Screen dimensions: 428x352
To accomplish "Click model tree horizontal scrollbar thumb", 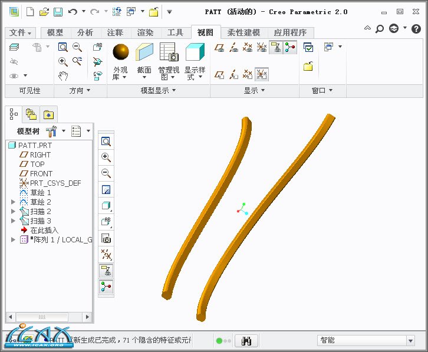I will [x=42, y=317].
